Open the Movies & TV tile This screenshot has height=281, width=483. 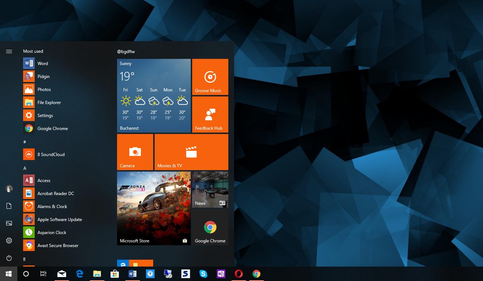click(x=191, y=152)
